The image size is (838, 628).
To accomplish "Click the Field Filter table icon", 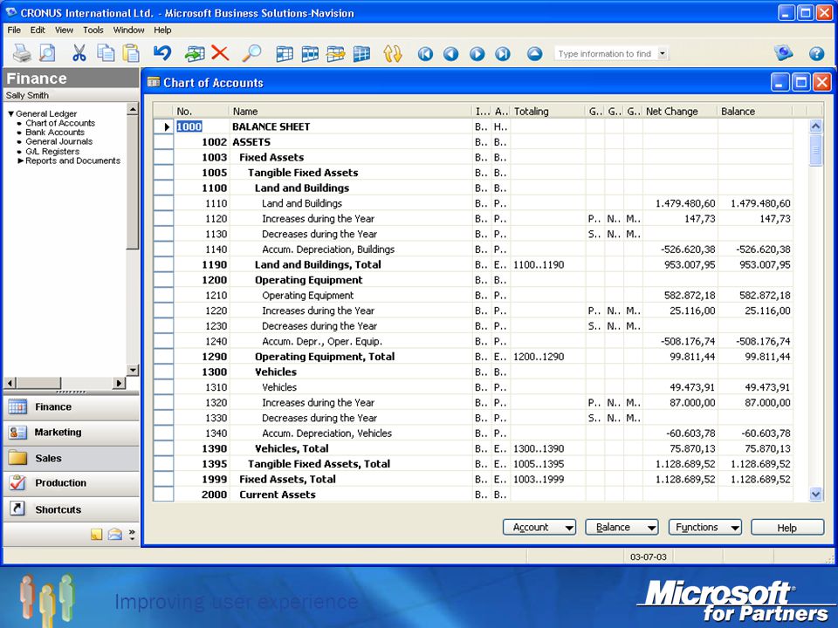I will [285, 54].
